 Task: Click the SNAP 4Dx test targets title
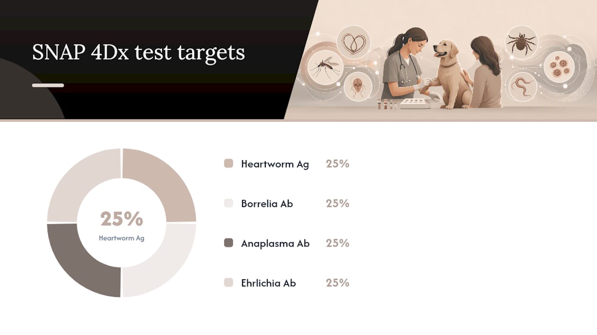click(139, 52)
